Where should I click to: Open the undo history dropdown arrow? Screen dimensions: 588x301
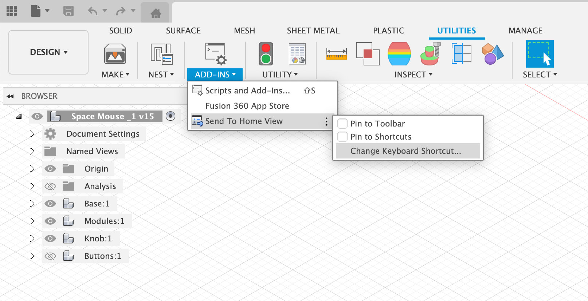tap(105, 11)
